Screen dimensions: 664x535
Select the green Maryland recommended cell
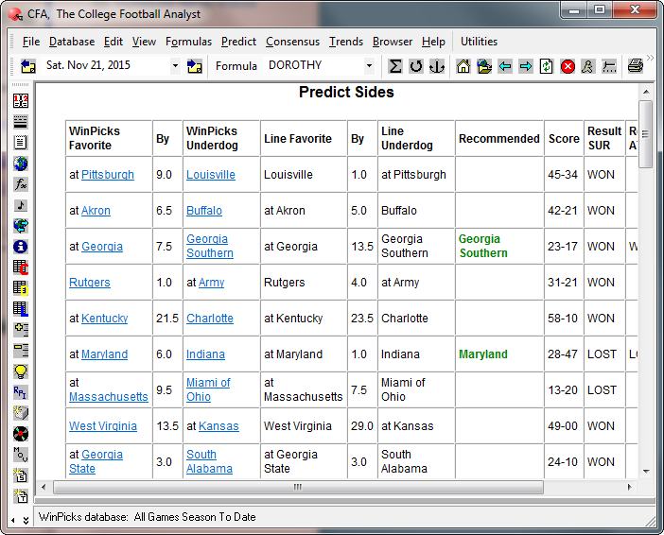(499, 354)
